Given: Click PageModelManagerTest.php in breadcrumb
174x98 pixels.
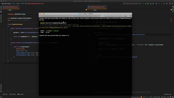Looking at the screenshot, I should tap(35, 4).
